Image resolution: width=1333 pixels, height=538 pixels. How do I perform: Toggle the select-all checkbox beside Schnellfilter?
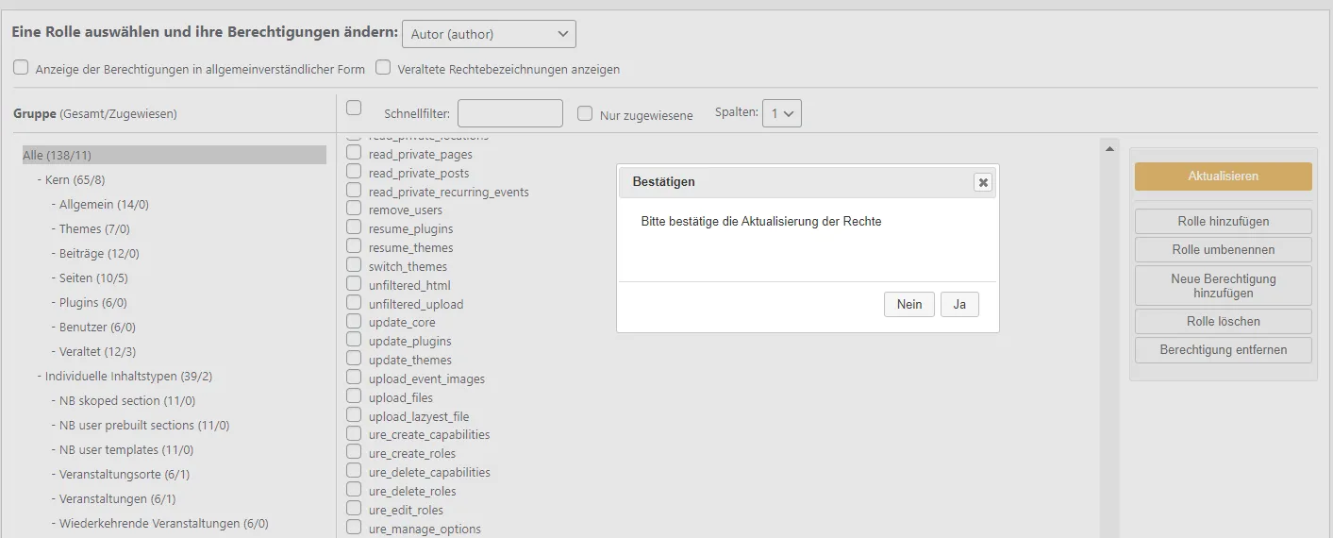click(x=354, y=108)
